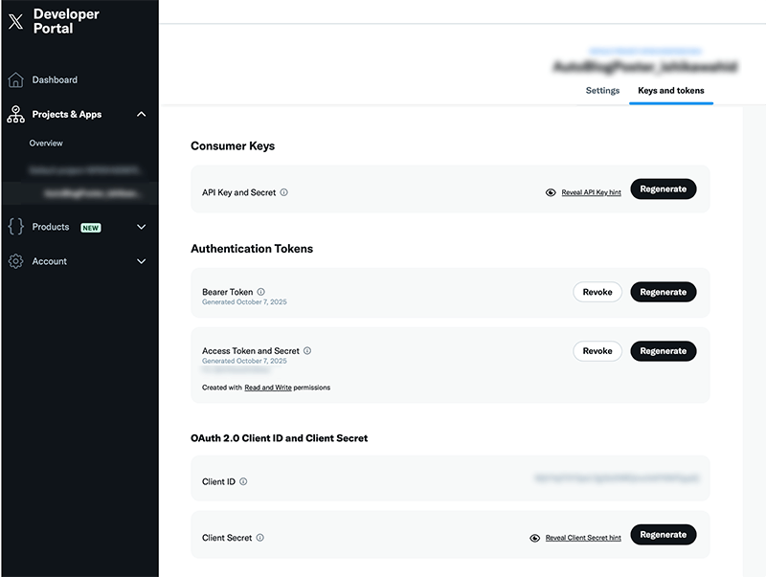Click the Products curly braces icon
The height and width of the screenshot is (577, 766).
coord(15,227)
